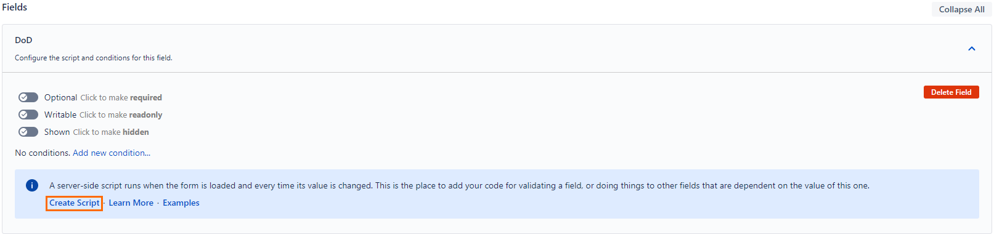
Task: Select the Shown label
Action: point(57,132)
